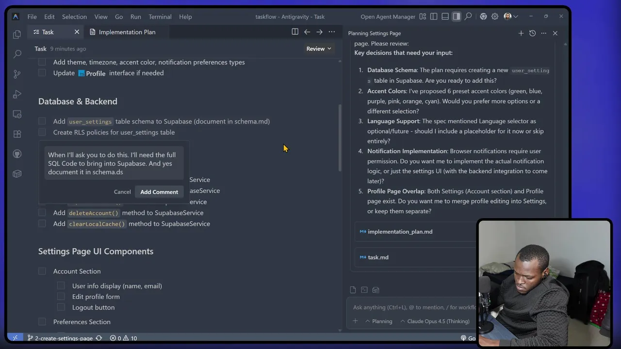The width and height of the screenshot is (621, 349).
Task: Click Open Agent Manager
Action: [x=388, y=16]
